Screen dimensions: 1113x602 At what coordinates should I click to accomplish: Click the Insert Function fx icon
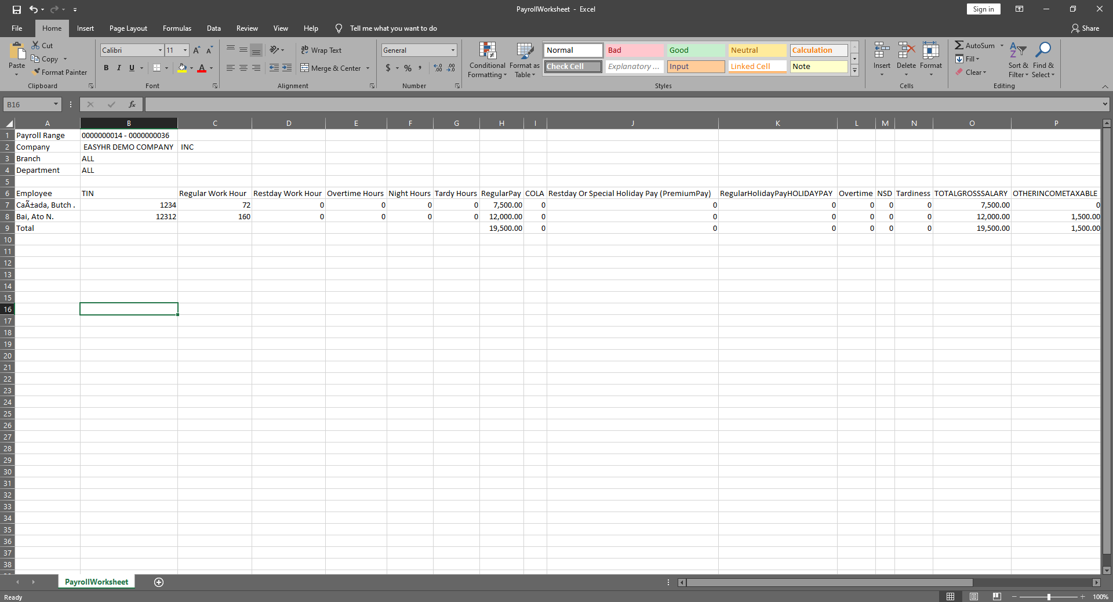[132, 104]
